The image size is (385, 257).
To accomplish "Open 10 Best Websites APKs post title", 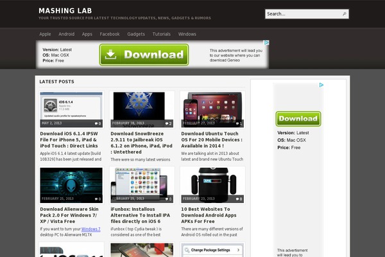I will coord(209,215).
